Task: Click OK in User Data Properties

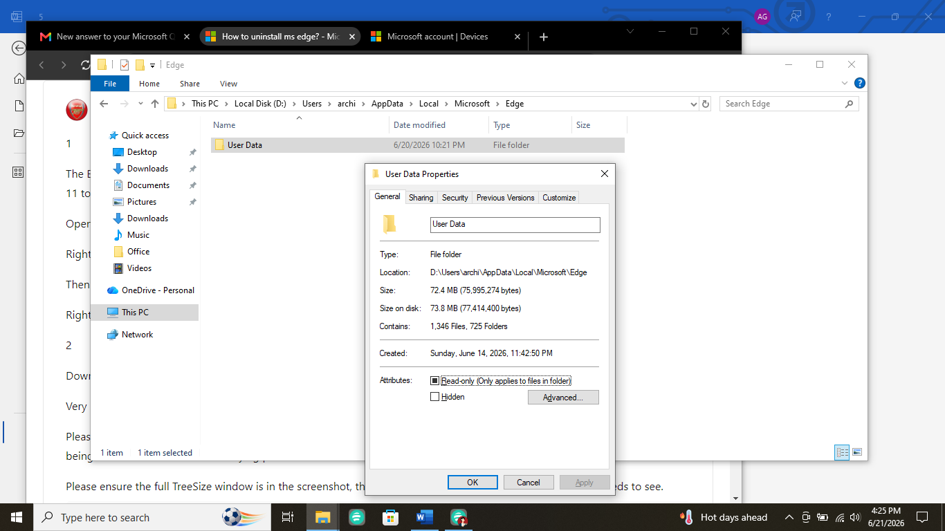Action: tap(472, 483)
